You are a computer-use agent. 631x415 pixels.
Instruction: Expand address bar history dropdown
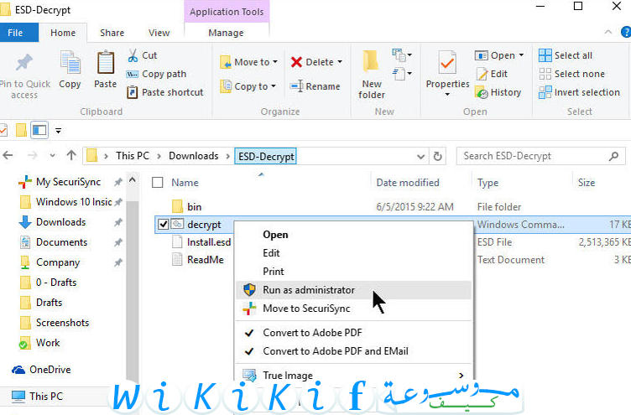(421, 157)
